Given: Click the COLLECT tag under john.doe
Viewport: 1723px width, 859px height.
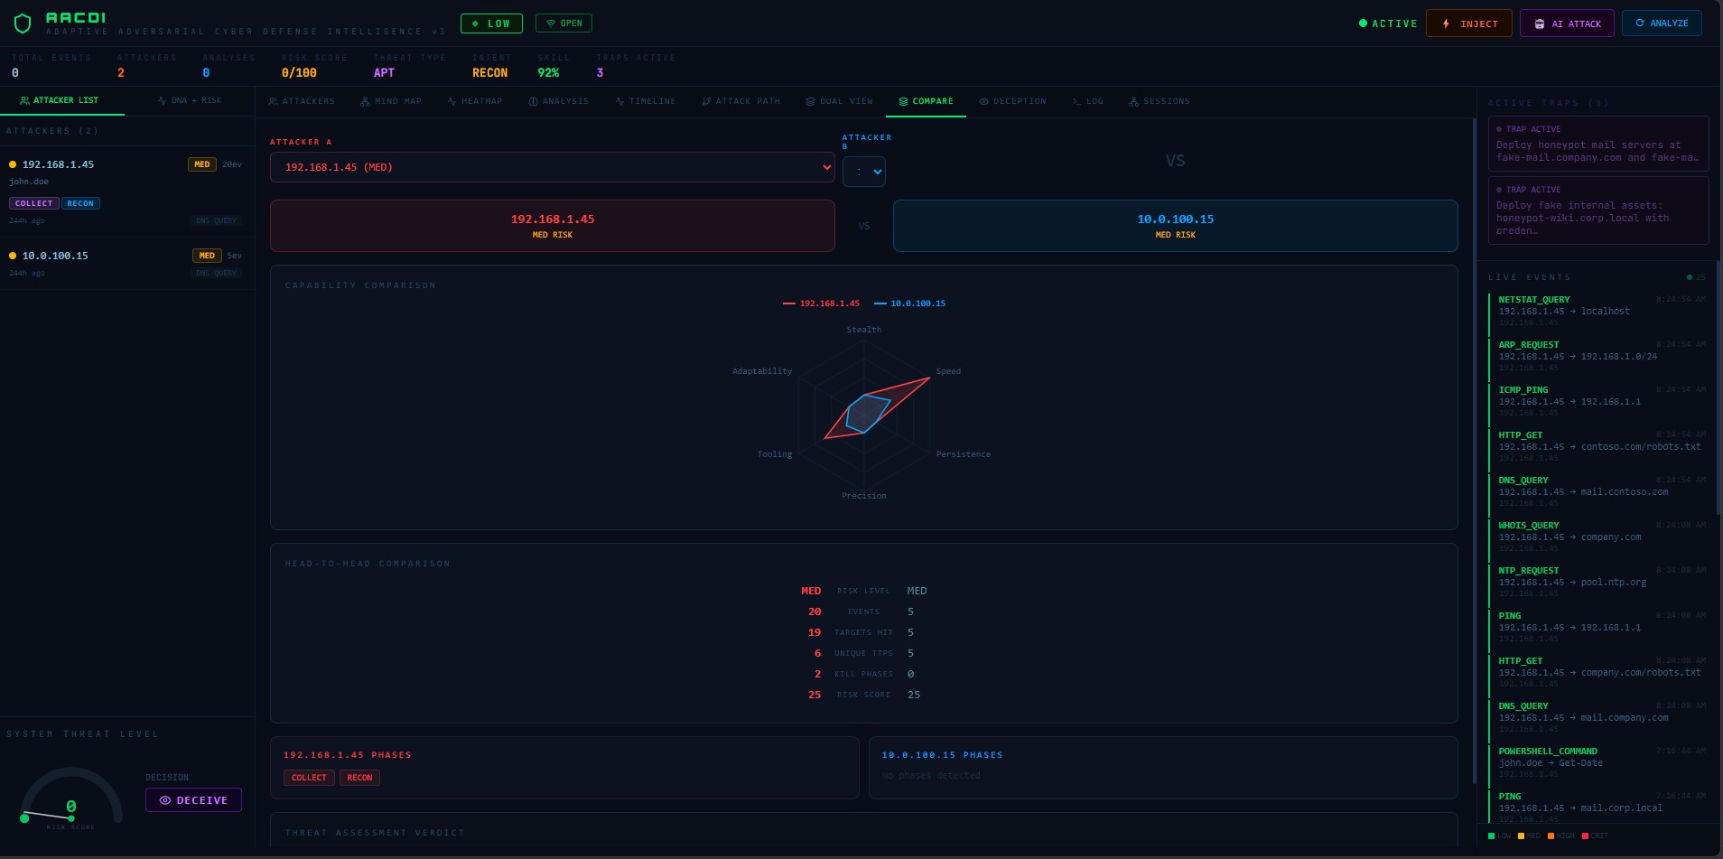Looking at the screenshot, I should pos(34,203).
